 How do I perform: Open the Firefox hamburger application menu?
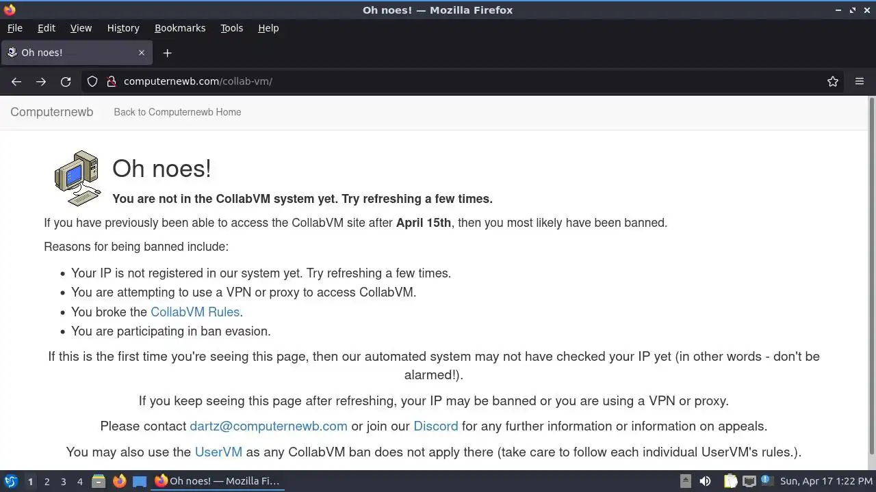(x=860, y=81)
